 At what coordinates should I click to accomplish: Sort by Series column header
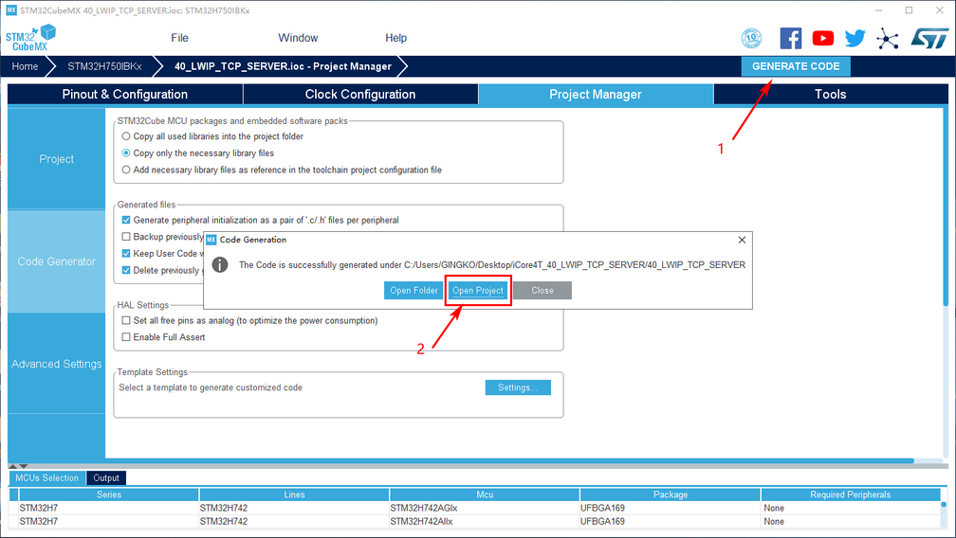pyautogui.click(x=108, y=494)
